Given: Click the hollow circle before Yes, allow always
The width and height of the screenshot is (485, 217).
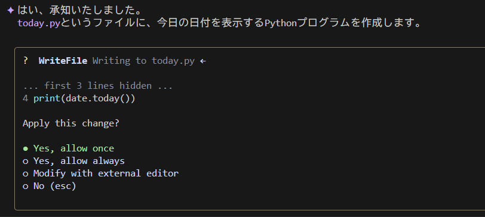Looking at the screenshot, I should [26, 162].
